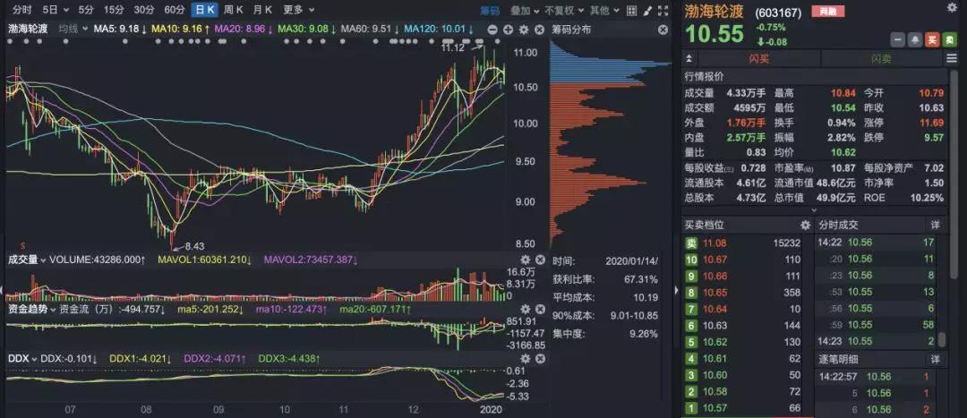Open the hamburger menu beside 闪卖
This screenshot has width=967, height=418.
[951, 58]
